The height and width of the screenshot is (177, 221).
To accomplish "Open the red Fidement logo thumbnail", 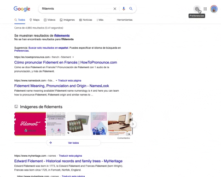I will click(30, 124).
